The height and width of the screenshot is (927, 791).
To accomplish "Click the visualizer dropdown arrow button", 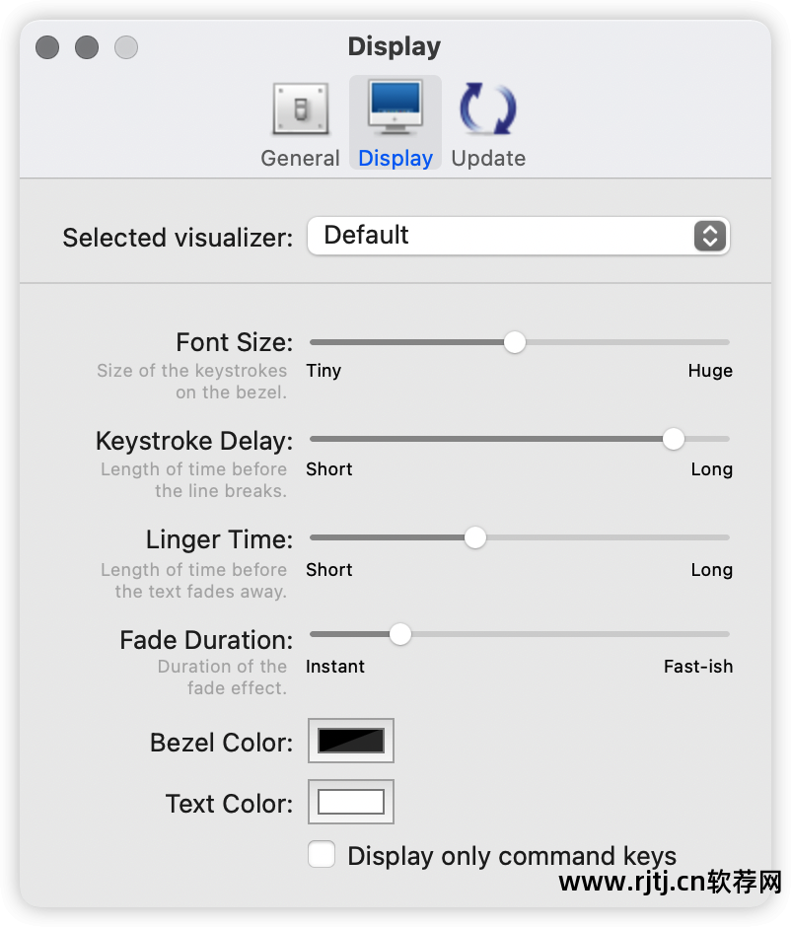I will pos(709,236).
